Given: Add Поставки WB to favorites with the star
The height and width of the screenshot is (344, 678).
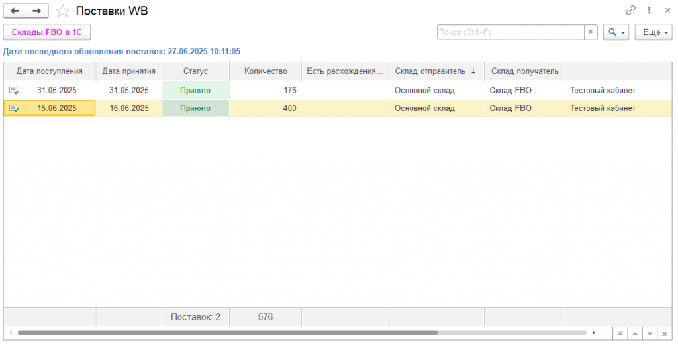Looking at the screenshot, I should (63, 11).
